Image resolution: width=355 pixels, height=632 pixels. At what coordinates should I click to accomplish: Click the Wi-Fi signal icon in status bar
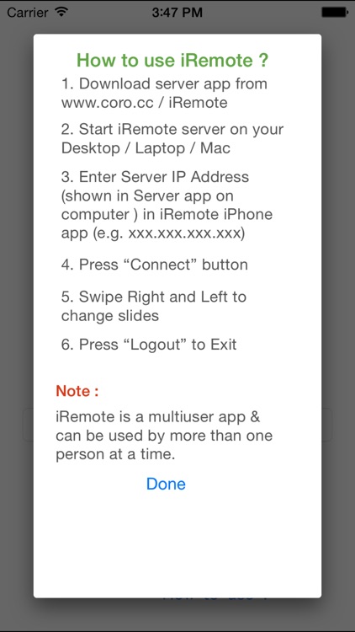61,12
